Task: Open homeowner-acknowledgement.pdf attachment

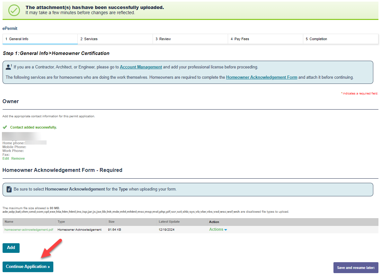Action: point(29,230)
